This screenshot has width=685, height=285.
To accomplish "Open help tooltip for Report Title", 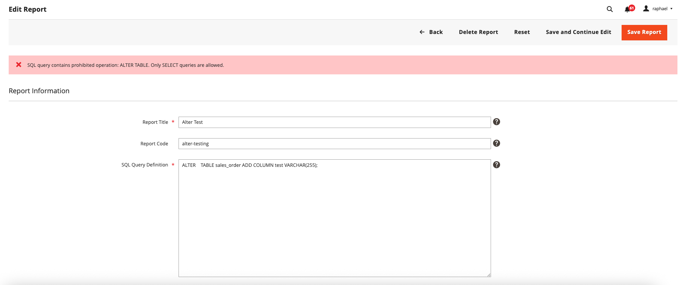I will pos(497,122).
